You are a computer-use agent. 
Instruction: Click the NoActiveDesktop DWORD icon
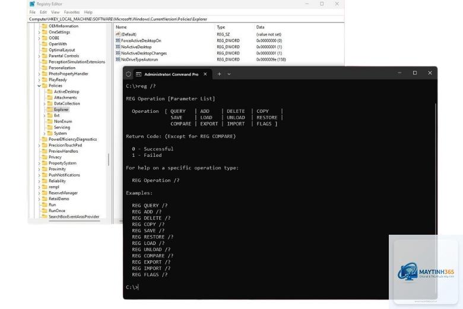click(118, 47)
